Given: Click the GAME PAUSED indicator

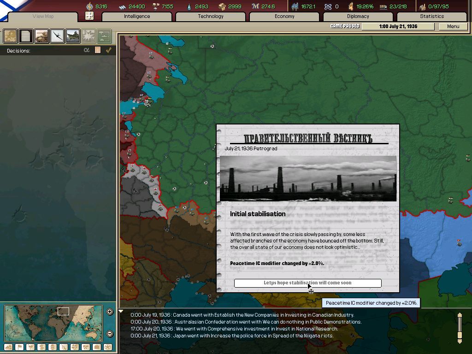Looking at the screenshot, I should 345,26.
